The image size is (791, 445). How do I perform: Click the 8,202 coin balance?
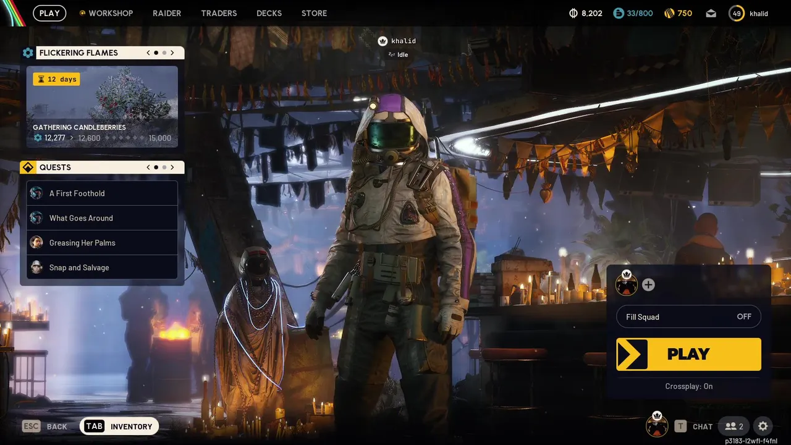coord(591,13)
